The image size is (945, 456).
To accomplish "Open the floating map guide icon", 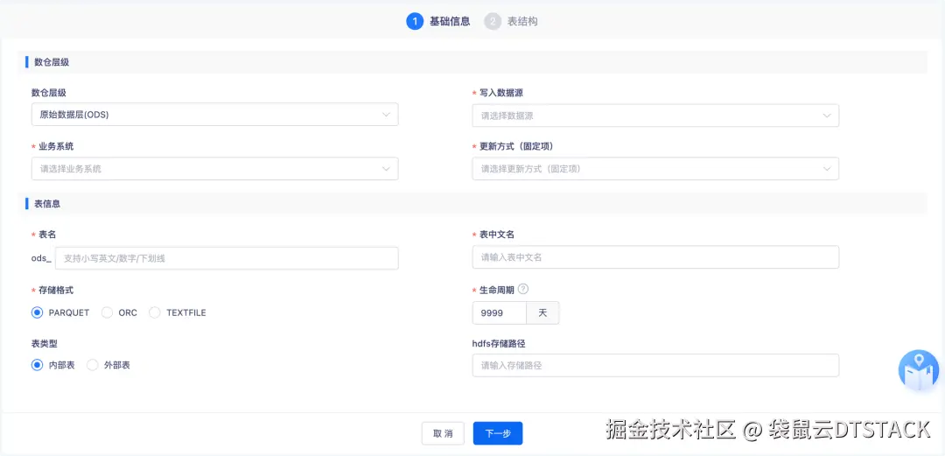I will click(x=919, y=369).
